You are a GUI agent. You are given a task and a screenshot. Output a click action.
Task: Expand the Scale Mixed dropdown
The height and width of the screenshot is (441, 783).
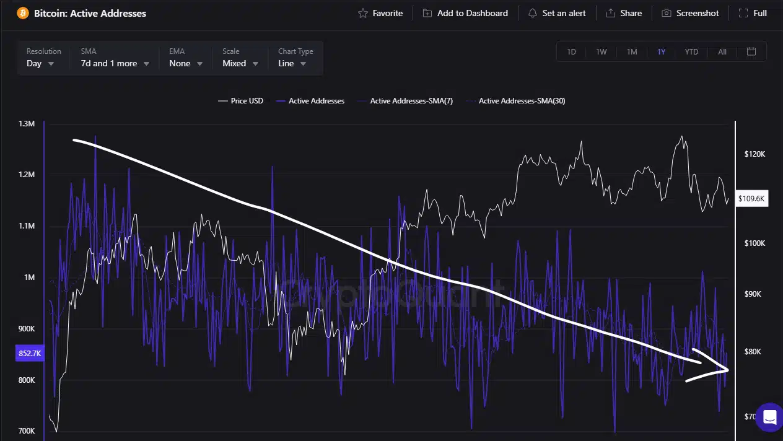(240, 63)
